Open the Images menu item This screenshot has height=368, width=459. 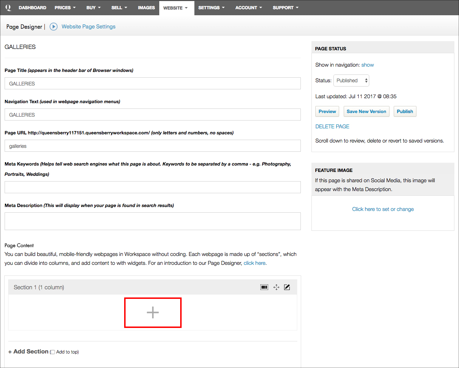coord(146,7)
